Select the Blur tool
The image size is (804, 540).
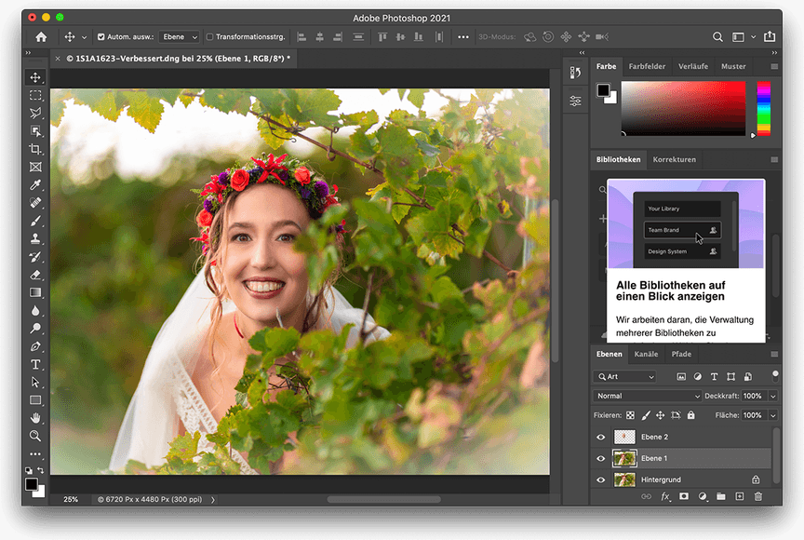(x=35, y=311)
